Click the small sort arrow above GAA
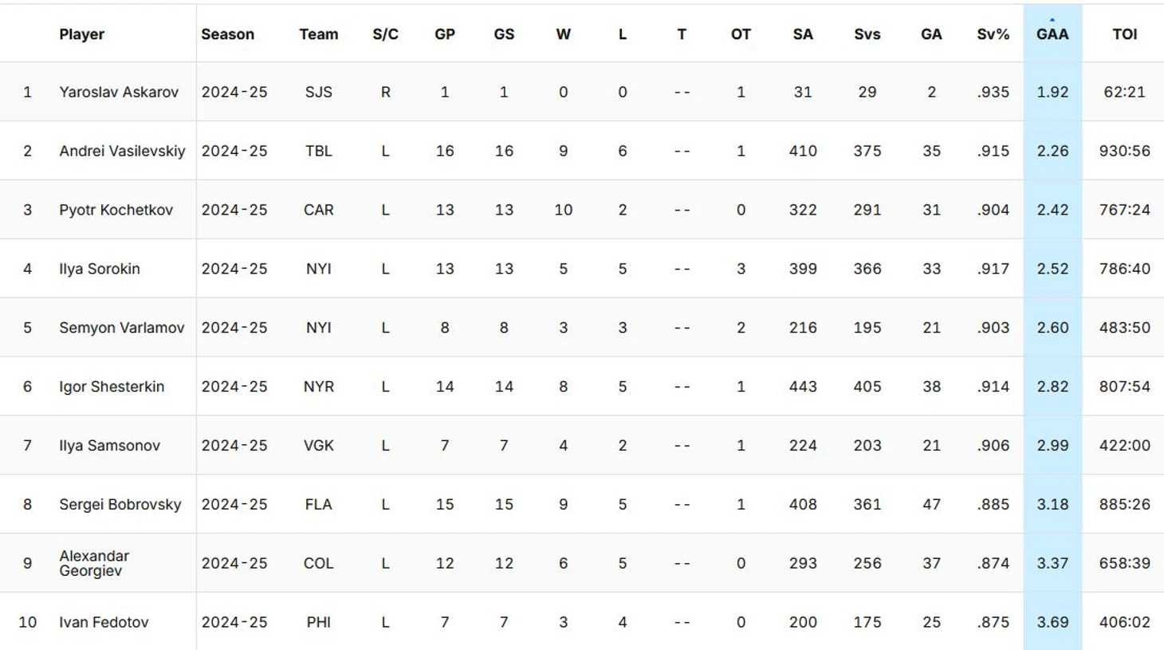1164x650 pixels. (1052, 20)
